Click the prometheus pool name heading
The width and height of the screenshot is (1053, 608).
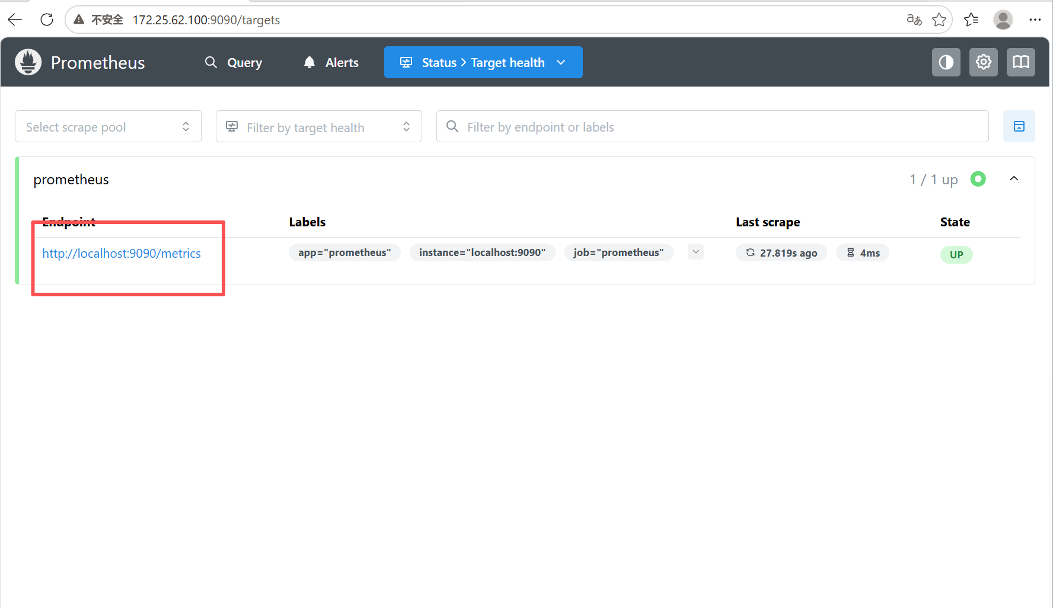(x=71, y=180)
